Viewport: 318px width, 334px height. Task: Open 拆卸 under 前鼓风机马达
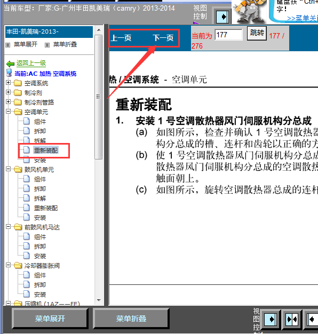[40, 246]
